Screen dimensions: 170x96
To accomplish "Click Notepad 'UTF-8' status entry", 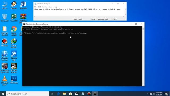I will click(114, 19).
